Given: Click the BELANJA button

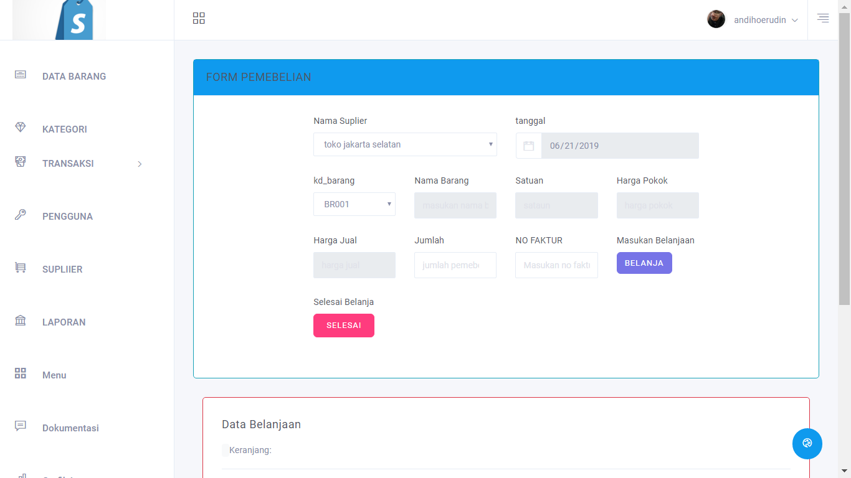Looking at the screenshot, I should point(644,263).
